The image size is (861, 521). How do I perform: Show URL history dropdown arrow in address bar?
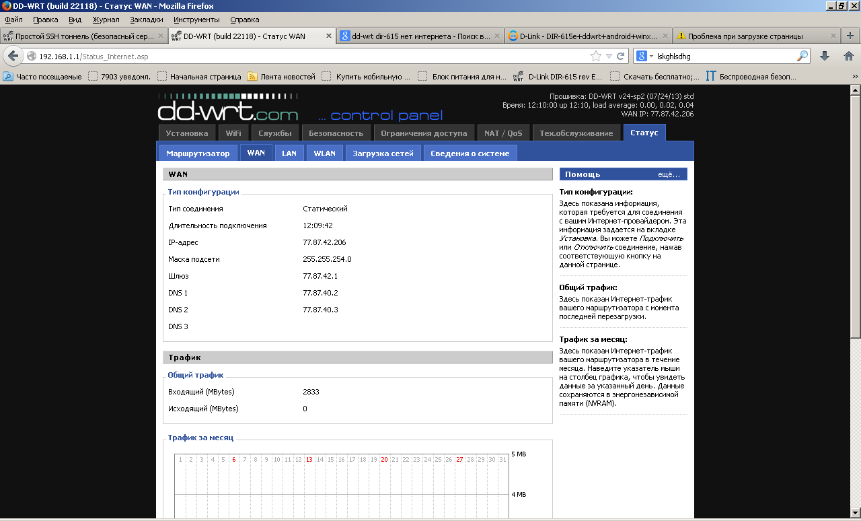609,56
